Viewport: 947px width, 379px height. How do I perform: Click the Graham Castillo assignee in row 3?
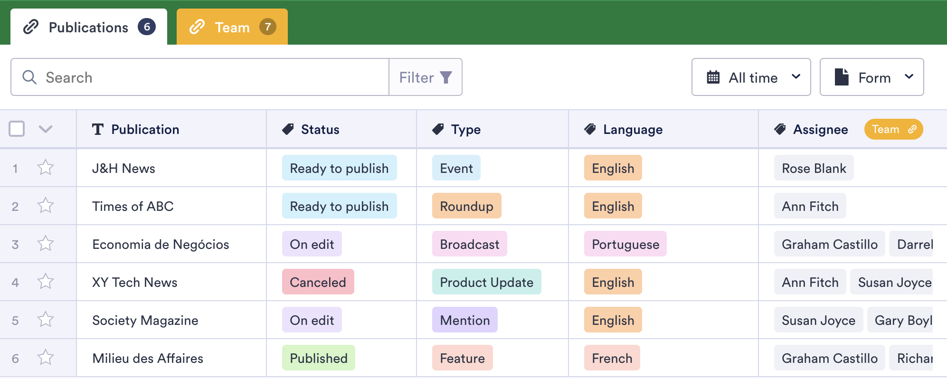coord(829,244)
